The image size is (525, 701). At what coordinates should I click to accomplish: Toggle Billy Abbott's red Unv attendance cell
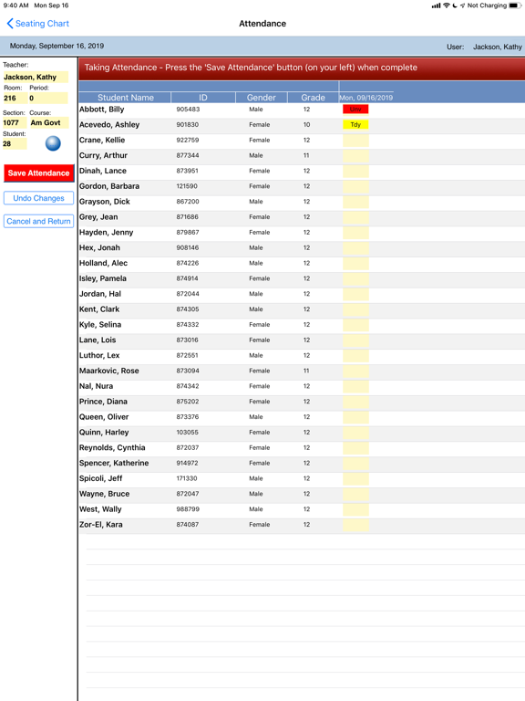pyautogui.click(x=355, y=110)
